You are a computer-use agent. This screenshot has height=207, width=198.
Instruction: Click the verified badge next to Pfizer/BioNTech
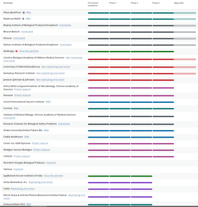point(24,13)
